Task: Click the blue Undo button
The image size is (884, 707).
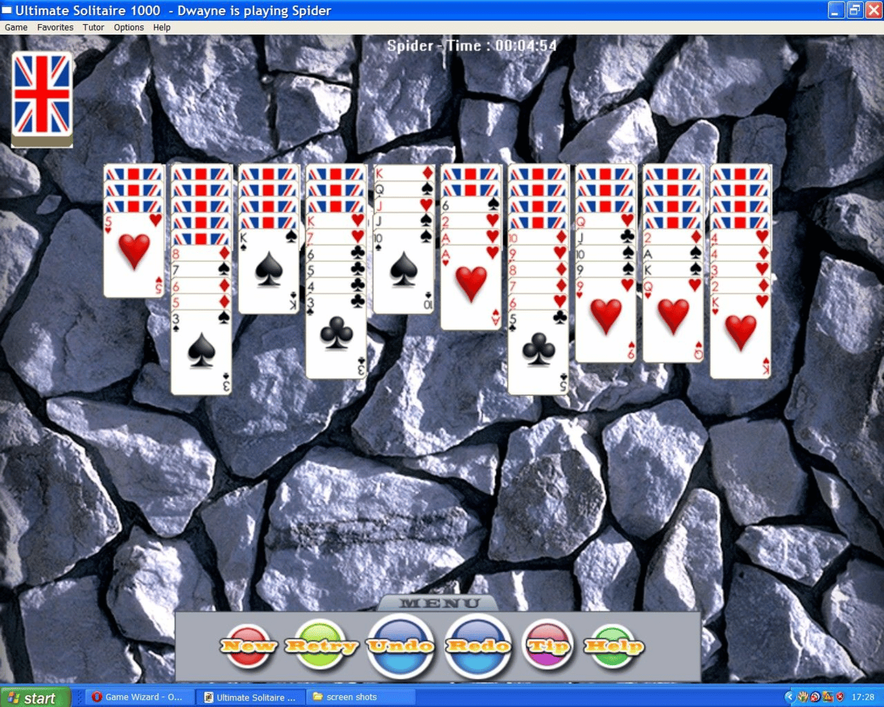Action: coord(400,646)
